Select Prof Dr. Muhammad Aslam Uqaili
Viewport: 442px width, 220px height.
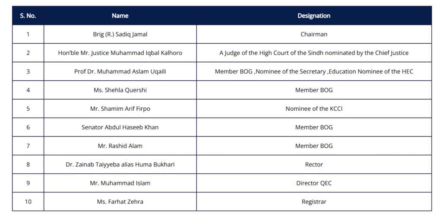pyautogui.click(x=120, y=71)
